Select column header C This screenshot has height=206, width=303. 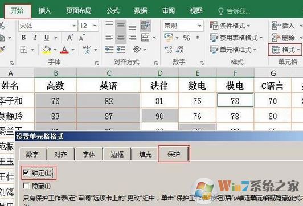(x=109, y=73)
